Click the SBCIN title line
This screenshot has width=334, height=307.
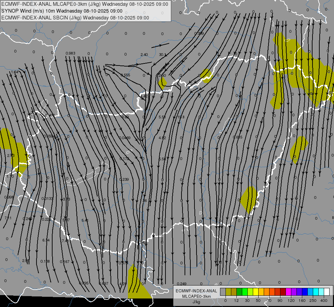click(75, 18)
